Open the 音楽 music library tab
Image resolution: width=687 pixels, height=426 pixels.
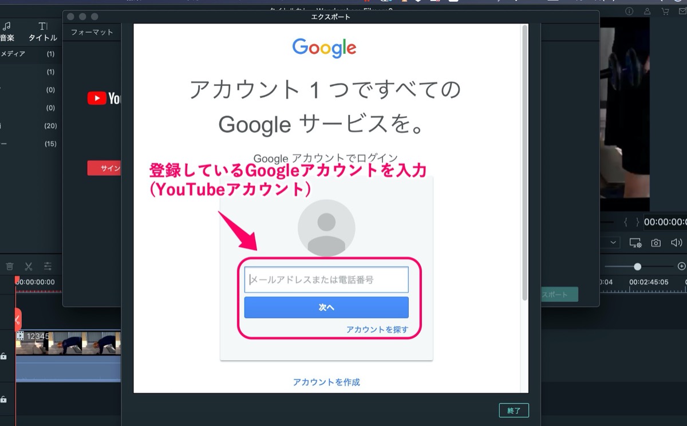(x=7, y=32)
